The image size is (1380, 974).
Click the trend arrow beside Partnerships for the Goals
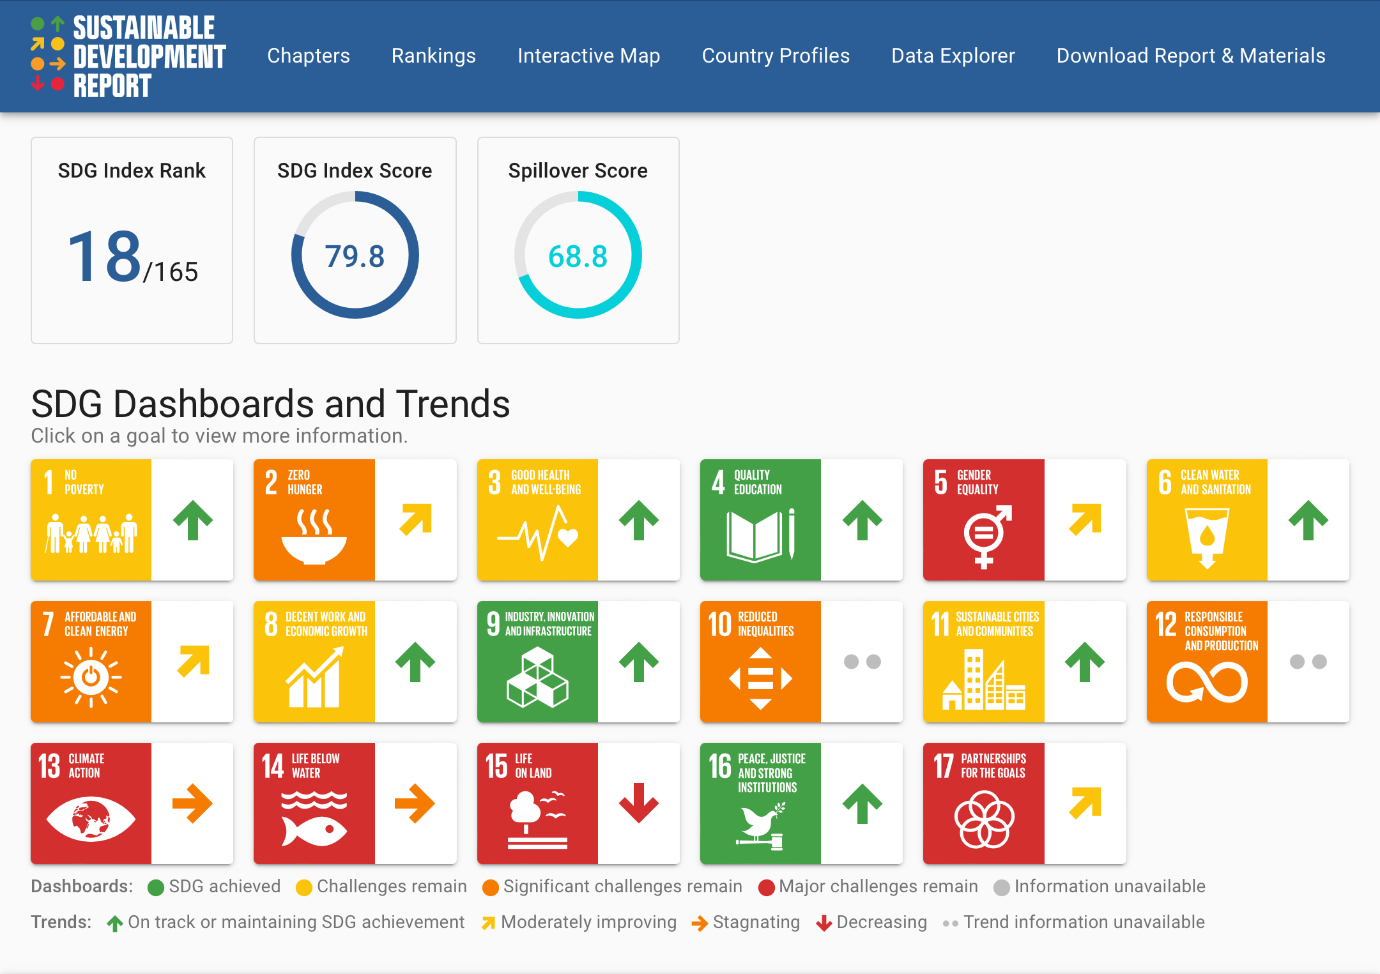click(1085, 802)
